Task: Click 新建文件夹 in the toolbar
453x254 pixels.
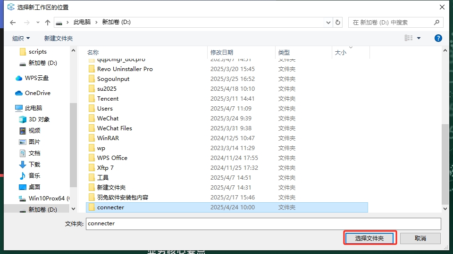Action: pyautogui.click(x=59, y=39)
